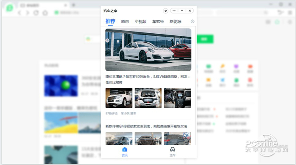Screen dimensions: 296x165
Task: Click the browser forward arrow
Action: coord(27,13)
